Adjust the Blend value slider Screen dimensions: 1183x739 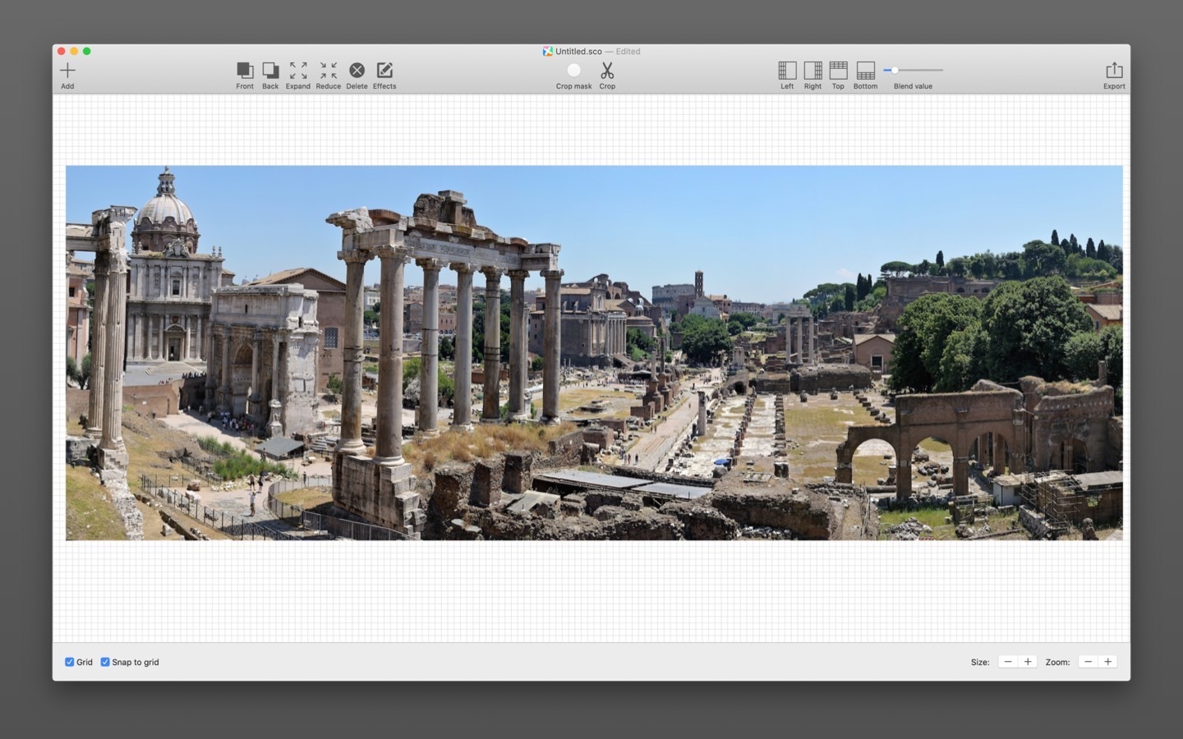click(x=895, y=71)
